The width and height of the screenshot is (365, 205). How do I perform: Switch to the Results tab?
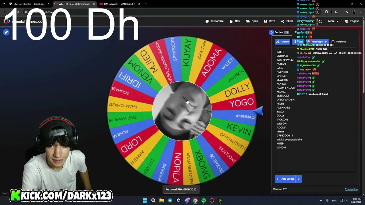point(302,32)
